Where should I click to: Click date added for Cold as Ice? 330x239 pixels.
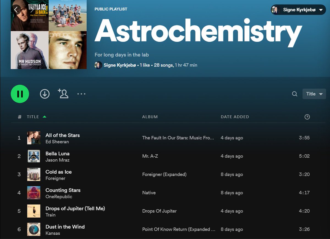(x=232, y=174)
